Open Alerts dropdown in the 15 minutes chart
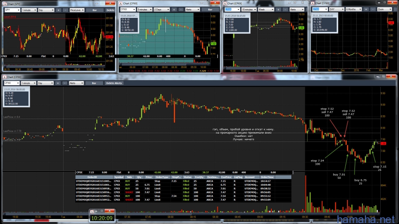The image size is (399, 224). click(297, 10)
